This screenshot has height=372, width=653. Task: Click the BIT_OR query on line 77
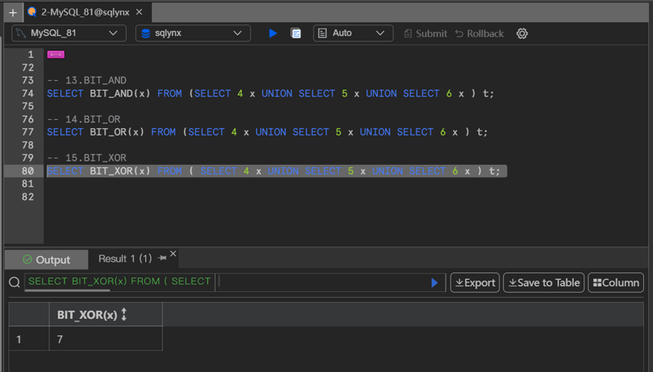267,132
